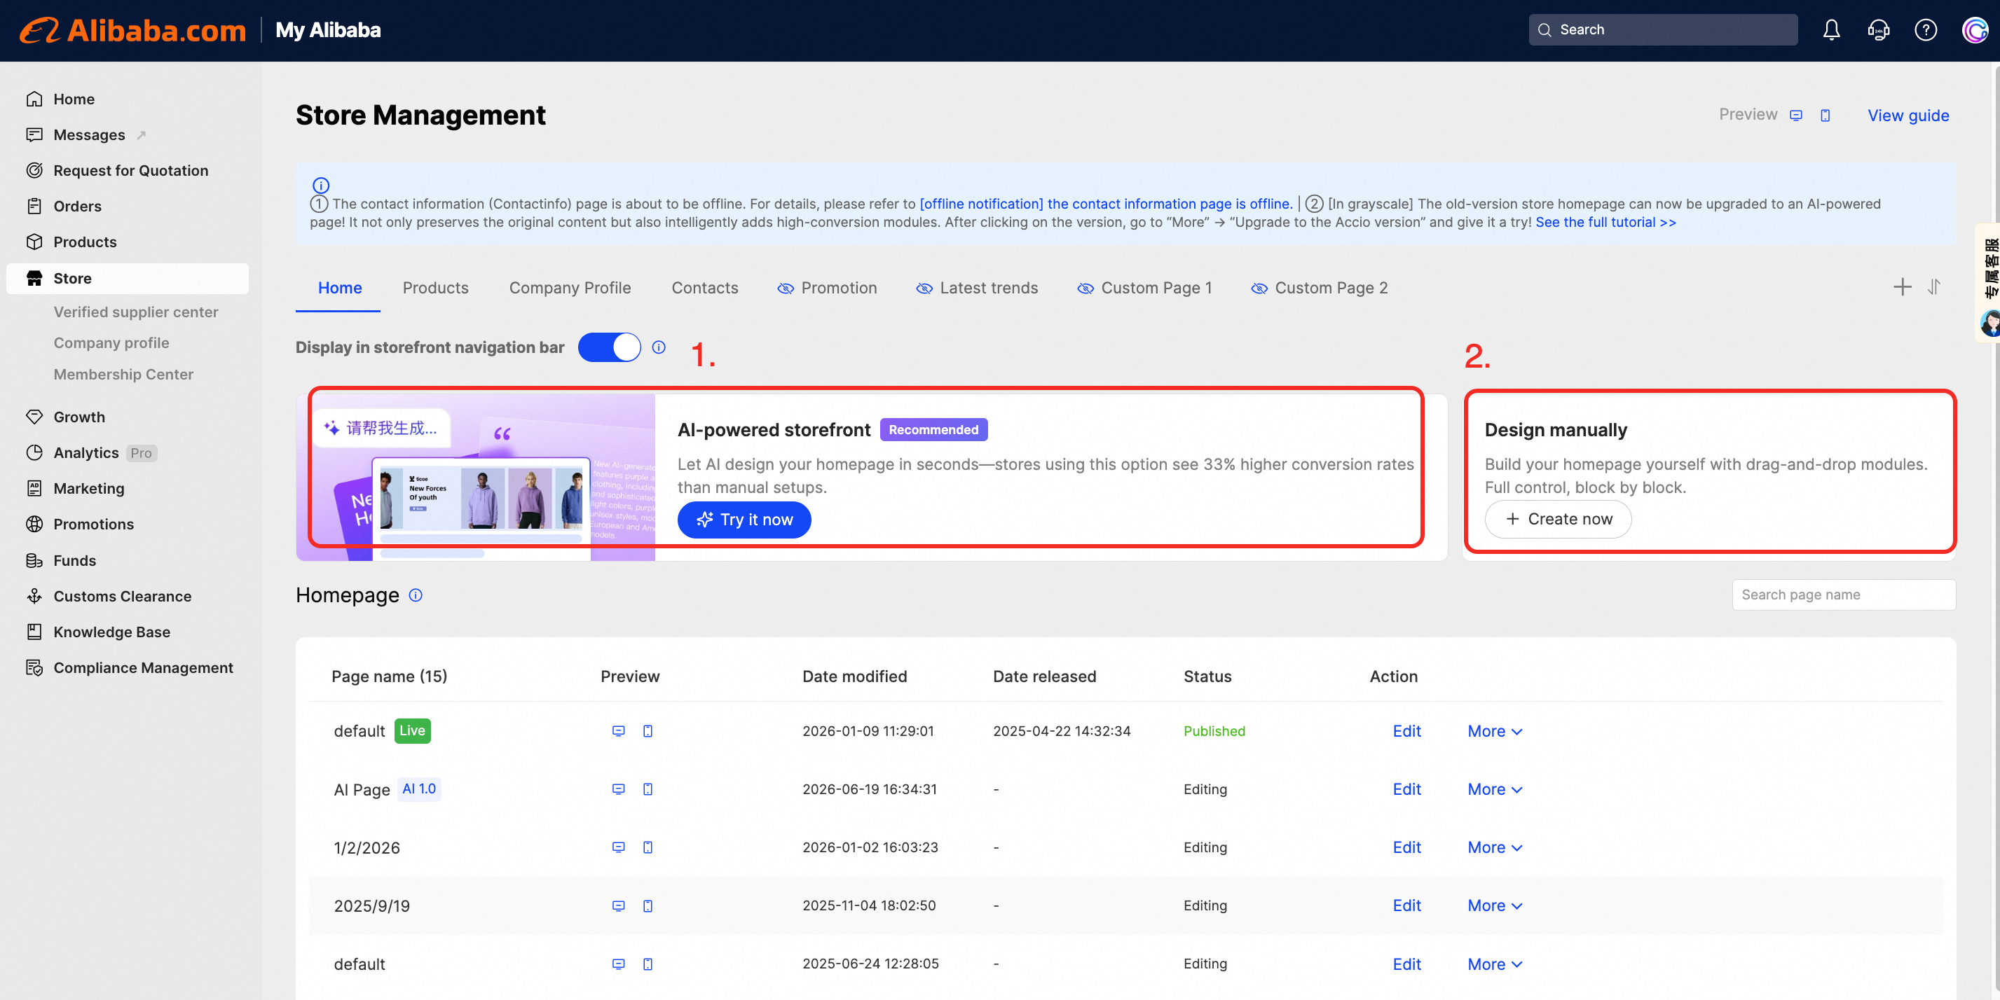Open mobile preview for 1/2/2026 page

(648, 847)
